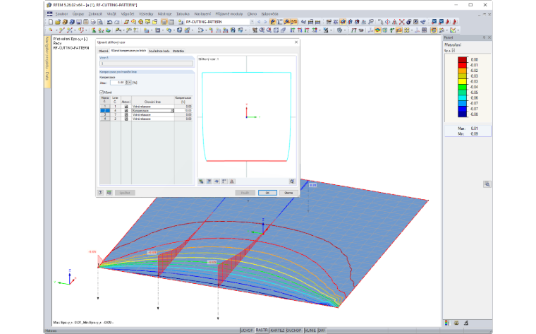This screenshot has height=334, width=536.
Task: Click the compensation percent spinner arrows
Action: coord(128,83)
